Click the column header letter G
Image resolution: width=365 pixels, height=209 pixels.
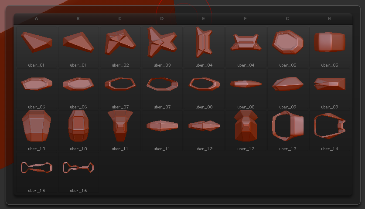(x=287, y=19)
